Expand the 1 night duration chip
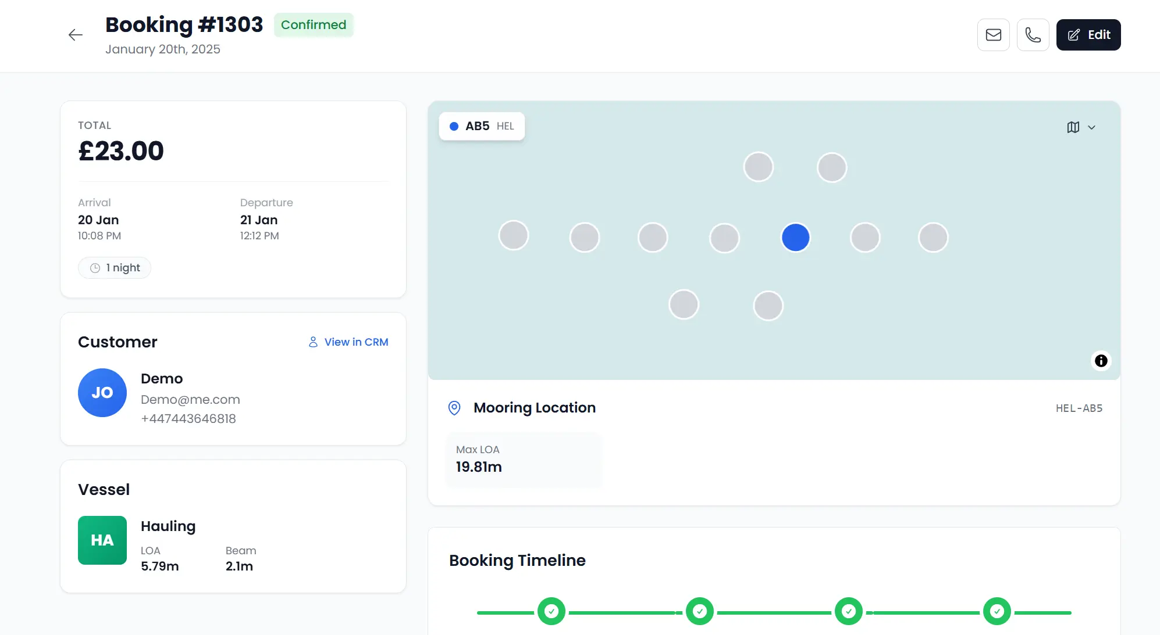The height and width of the screenshot is (635, 1160). pos(115,268)
